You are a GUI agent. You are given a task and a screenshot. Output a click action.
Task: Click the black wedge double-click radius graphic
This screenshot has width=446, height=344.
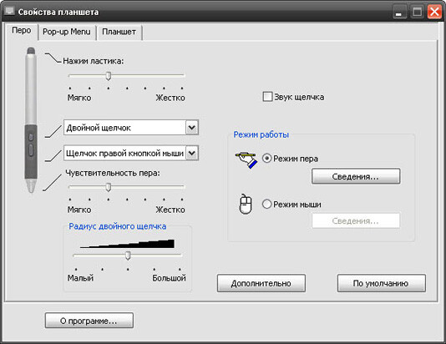click(x=127, y=244)
